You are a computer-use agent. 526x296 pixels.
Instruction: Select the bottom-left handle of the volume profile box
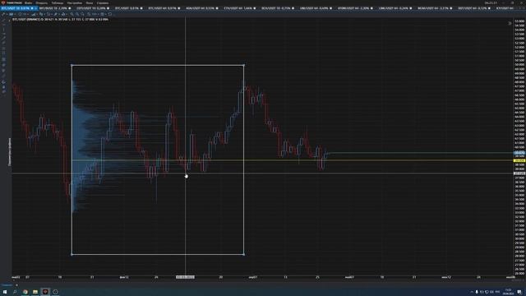(x=72, y=254)
